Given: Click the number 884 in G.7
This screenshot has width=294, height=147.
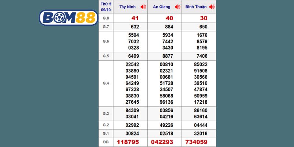Looking at the screenshot, I should coord(169,27).
